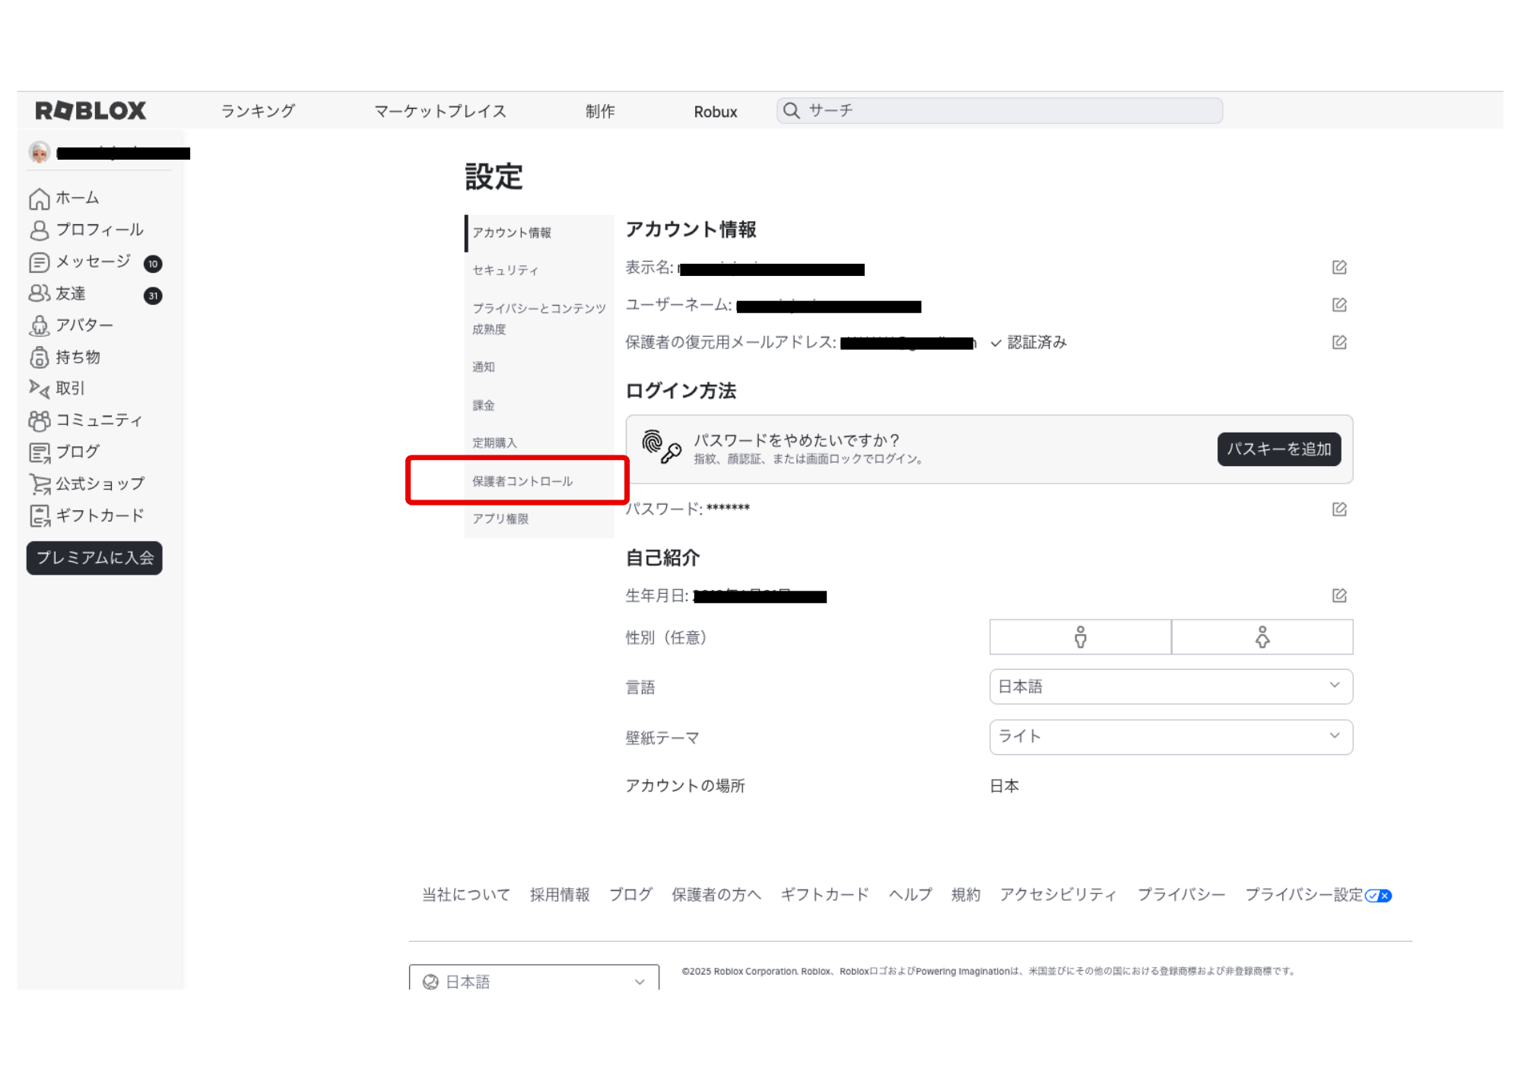Open the 壁紙テーマ dropdown set to ライト

(x=1170, y=737)
